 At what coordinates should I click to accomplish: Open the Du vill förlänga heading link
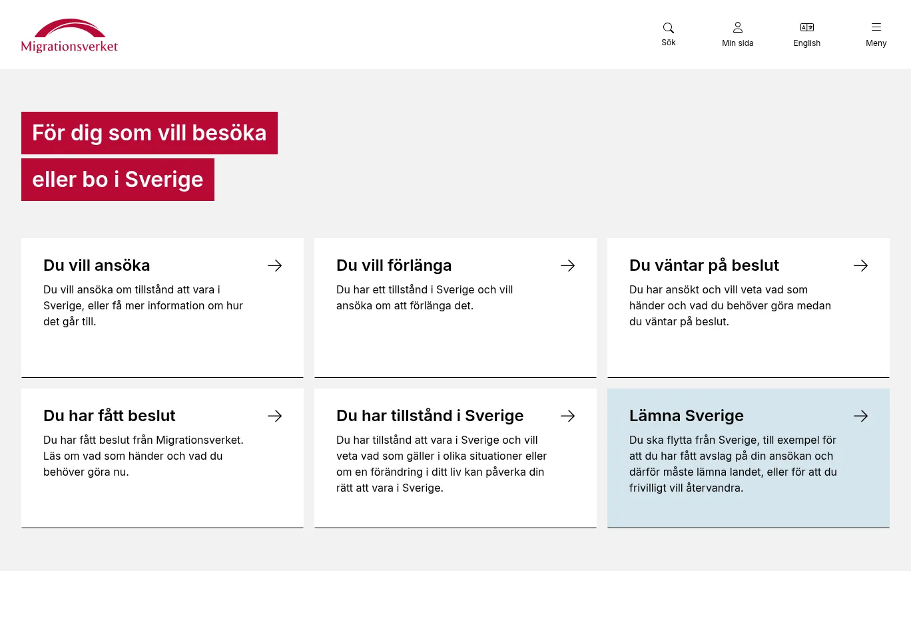(394, 265)
